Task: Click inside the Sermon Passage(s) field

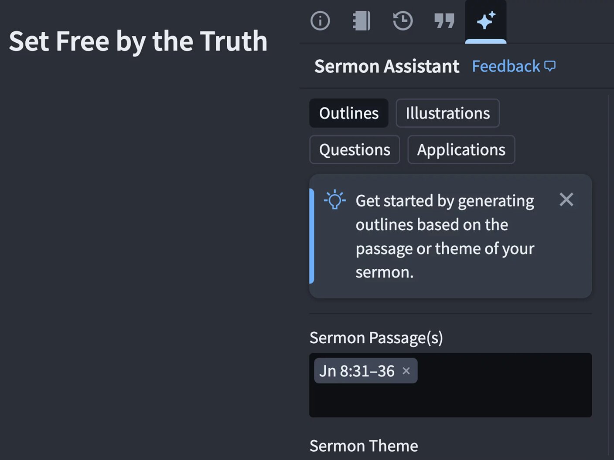Action: (450, 385)
